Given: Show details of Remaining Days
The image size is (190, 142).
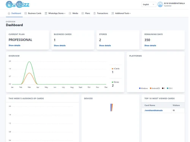Looking at the screenshot, I should coord(150,45).
